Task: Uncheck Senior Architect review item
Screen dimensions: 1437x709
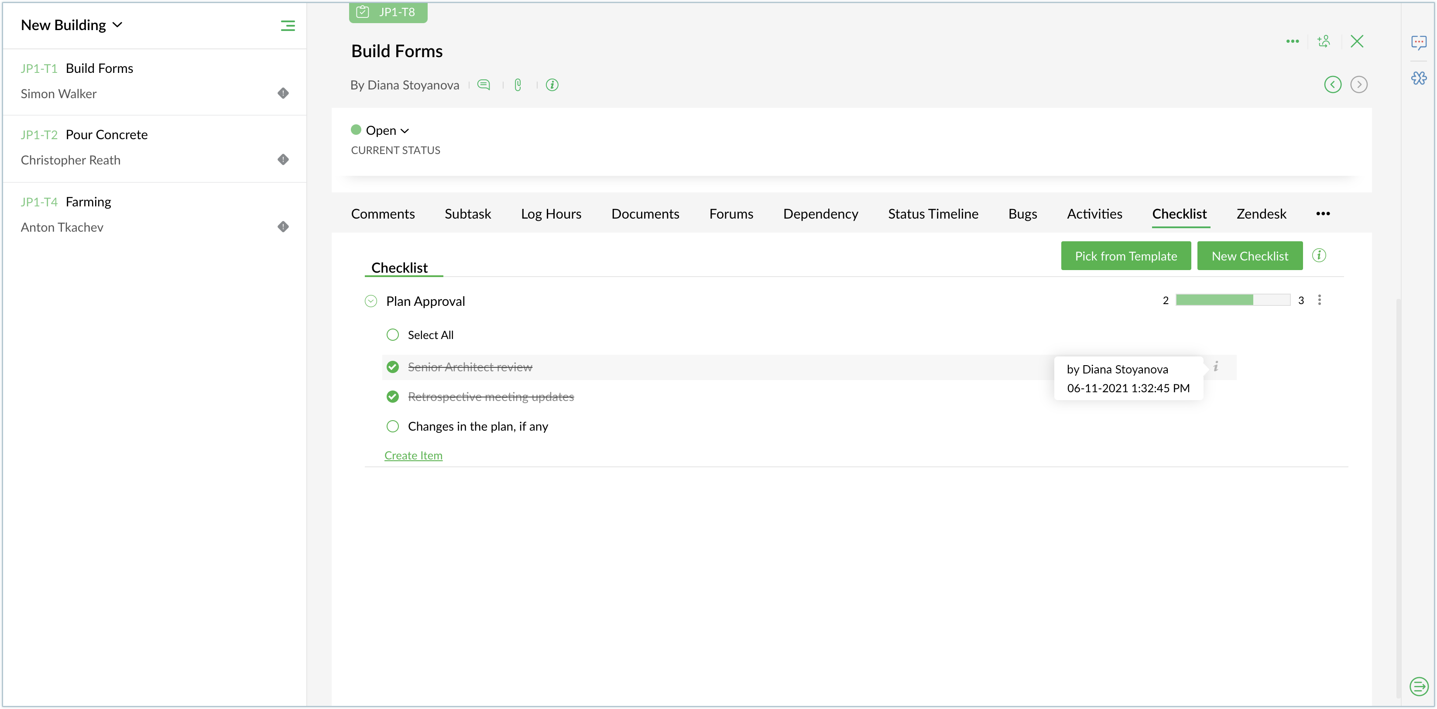Action: coord(393,367)
